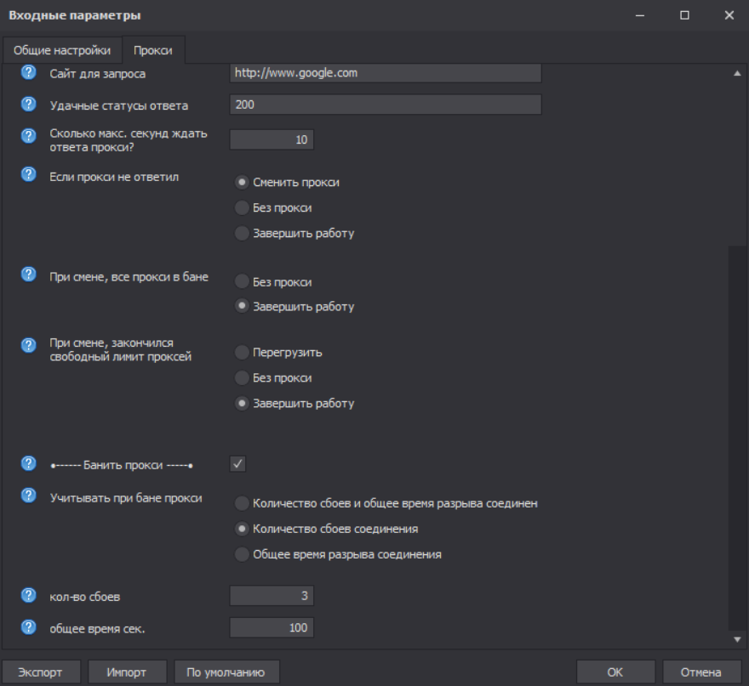Image resolution: width=749 pixels, height=686 pixels.
Task: Show help for 'При смене, все прокси в бане'
Action: pos(28,275)
